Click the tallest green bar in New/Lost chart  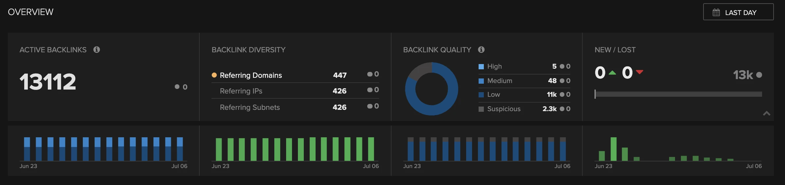(613, 149)
